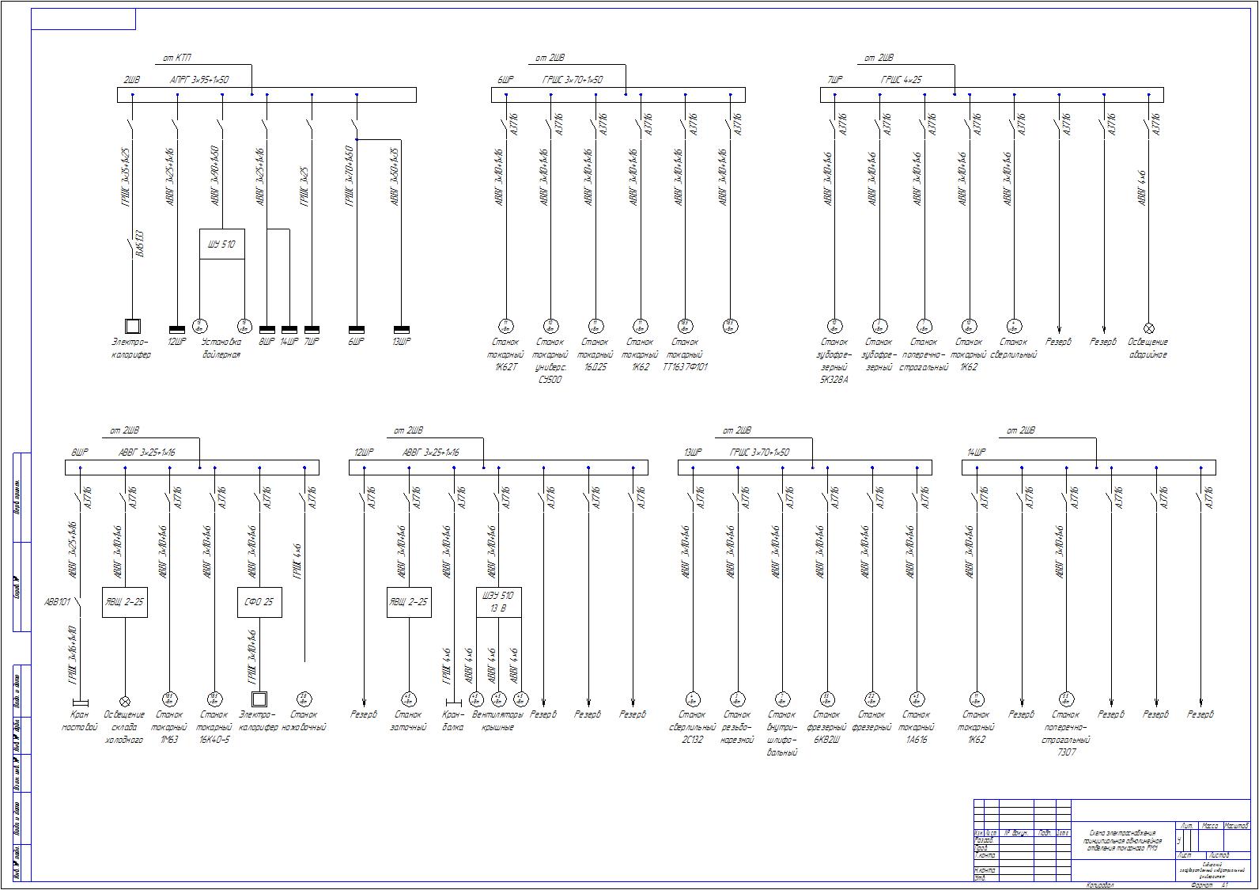Click the university name in the title block
Image resolution: width=1259 pixels, height=890 pixels.
click(1212, 870)
